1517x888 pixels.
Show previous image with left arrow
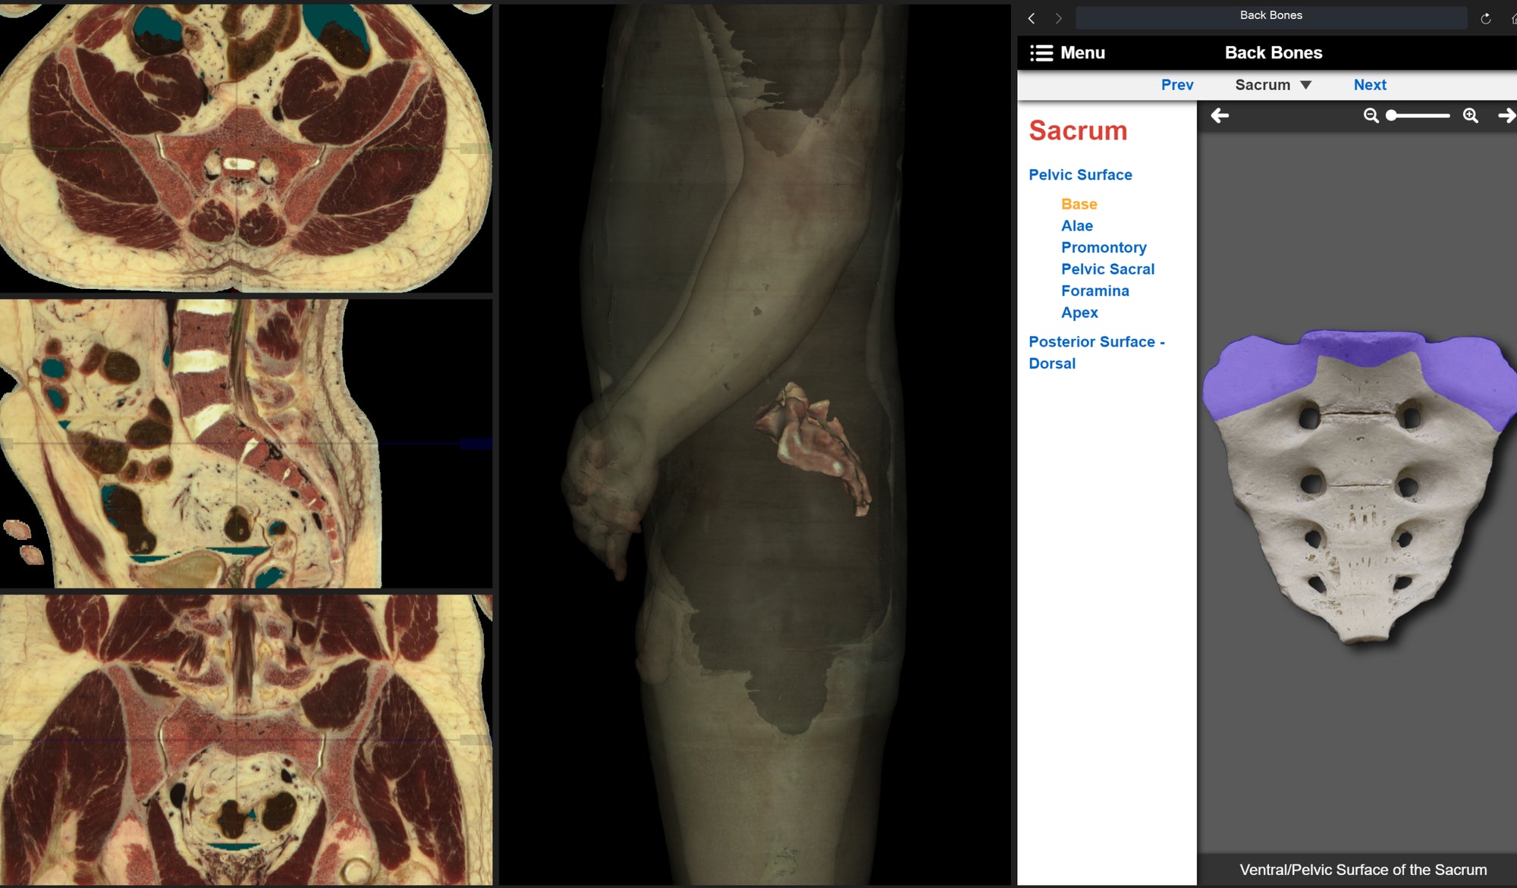tap(1220, 116)
